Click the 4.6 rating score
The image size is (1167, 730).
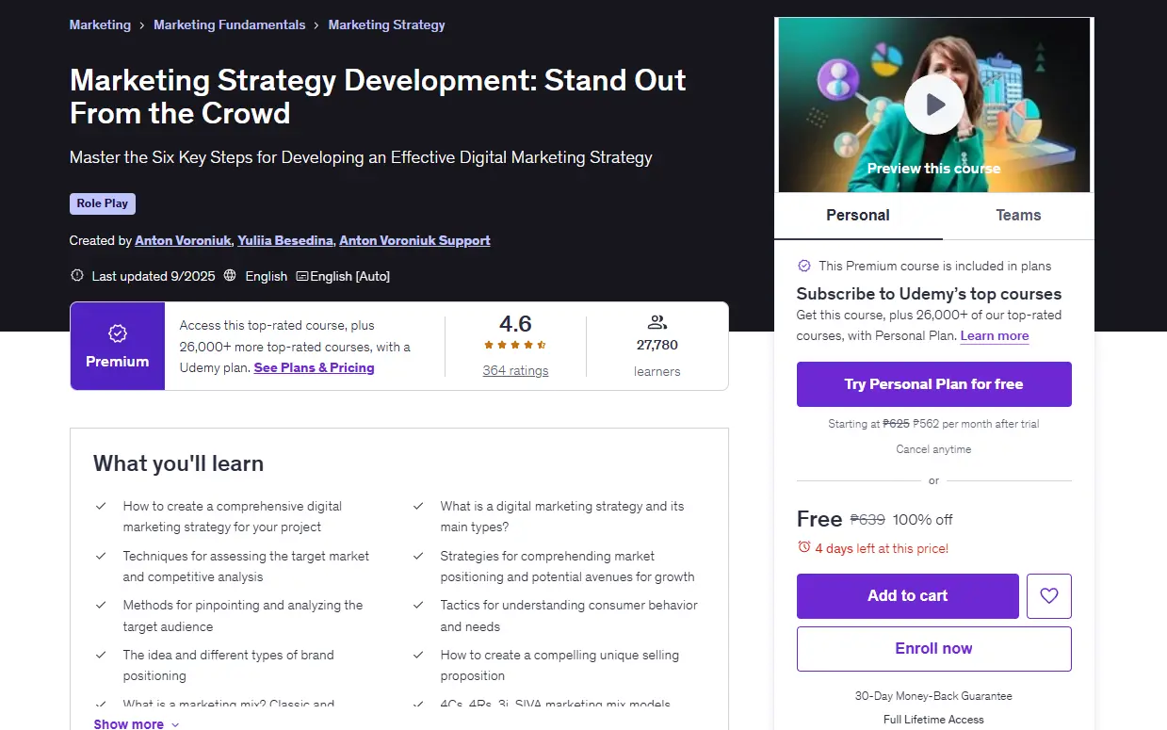tap(515, 324)
